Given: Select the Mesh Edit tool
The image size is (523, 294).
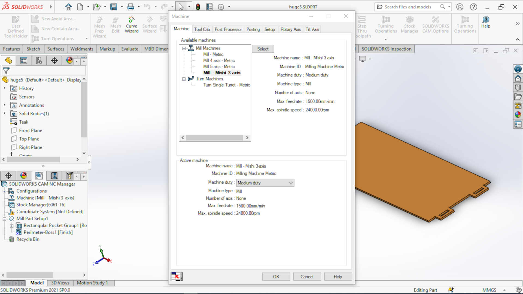Looking at the screenshot, I should 115,24.
